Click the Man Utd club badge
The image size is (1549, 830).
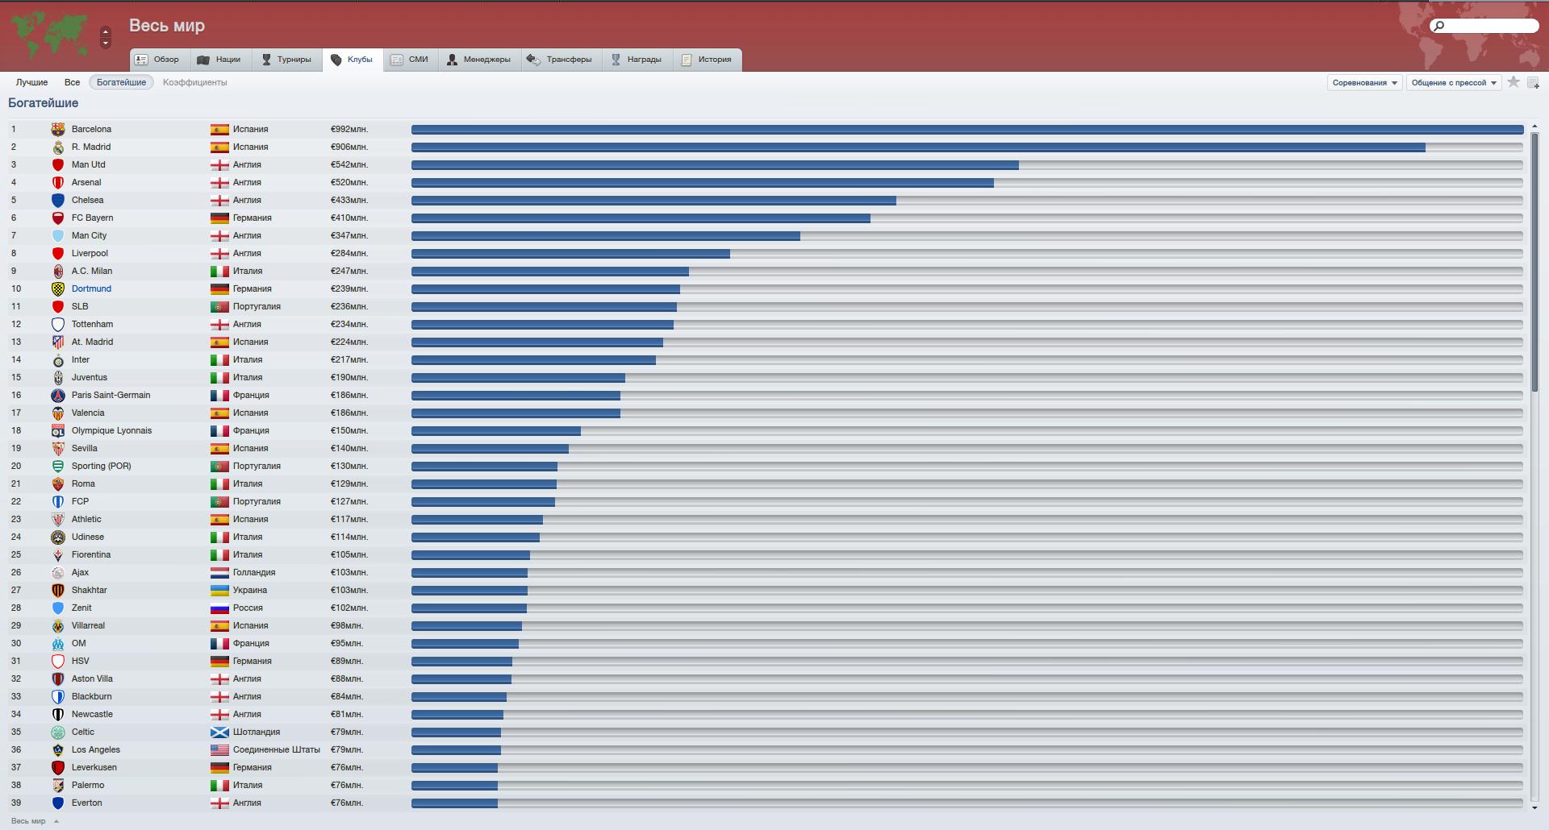click(58, 164)
